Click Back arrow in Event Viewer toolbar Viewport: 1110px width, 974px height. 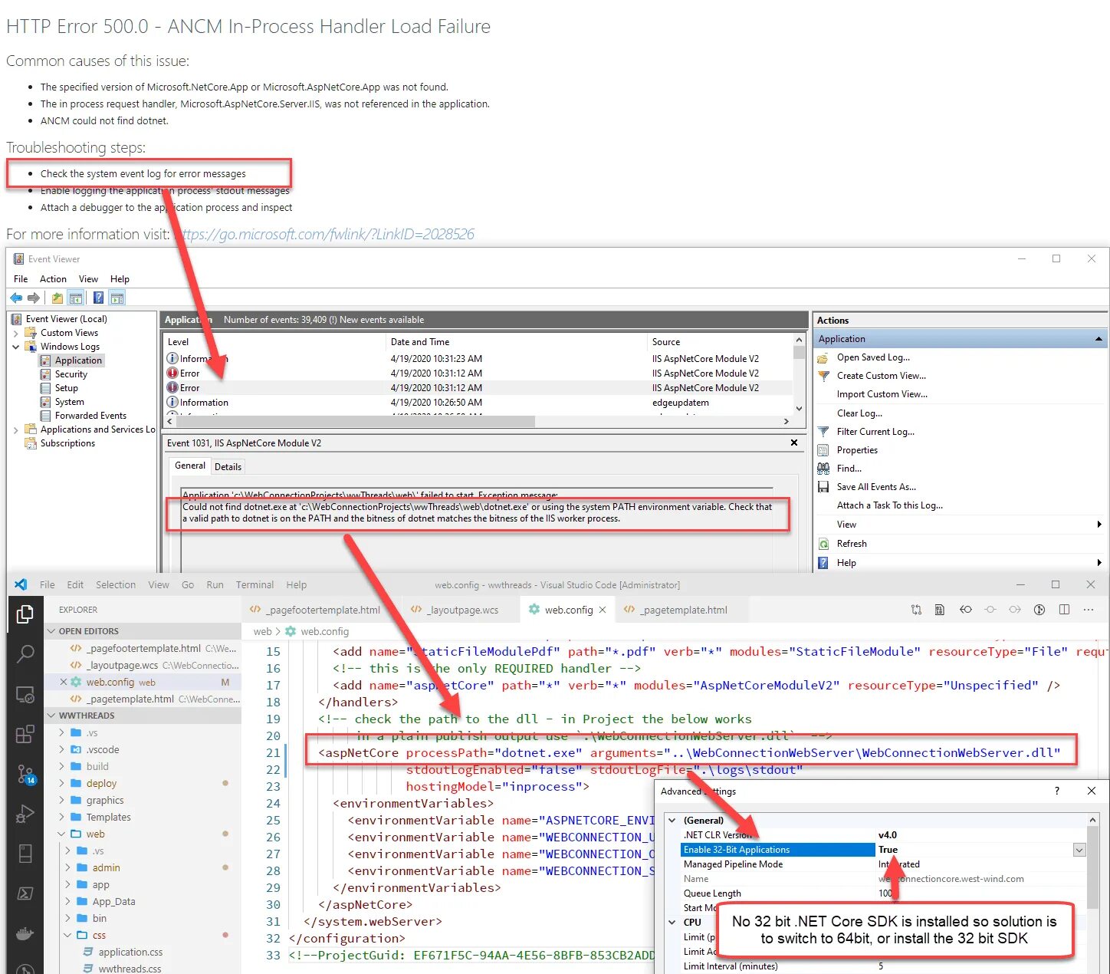tap(16, 298)
